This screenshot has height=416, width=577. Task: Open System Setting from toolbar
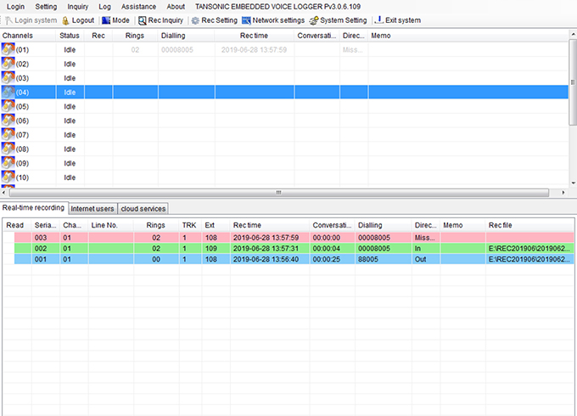tap(314, 20)
